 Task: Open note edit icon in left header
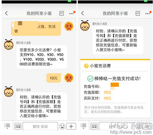(62, 13)
